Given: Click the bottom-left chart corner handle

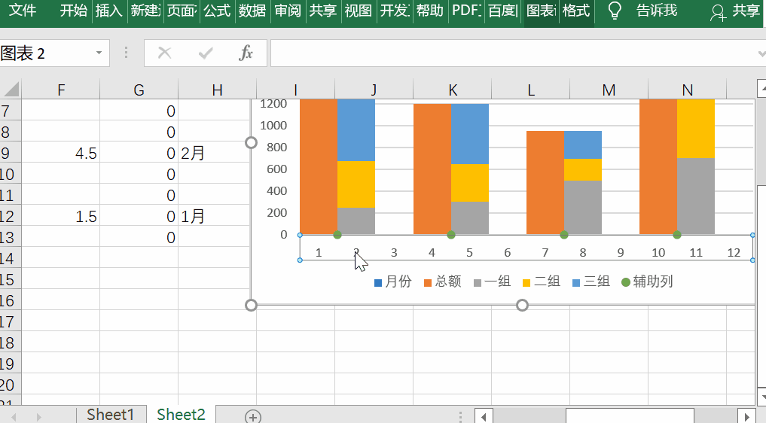Looking at the screenshot, I should [x=251, y=306].
